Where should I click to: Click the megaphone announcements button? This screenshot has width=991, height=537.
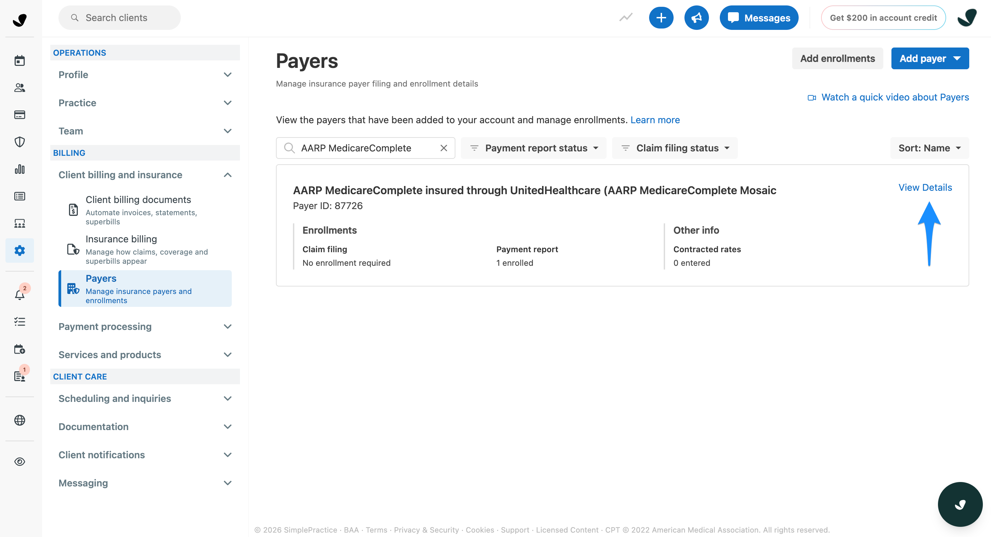(696, 18)
